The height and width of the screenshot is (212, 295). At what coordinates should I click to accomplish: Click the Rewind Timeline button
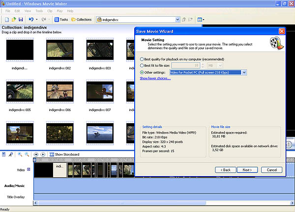point(36,154)
